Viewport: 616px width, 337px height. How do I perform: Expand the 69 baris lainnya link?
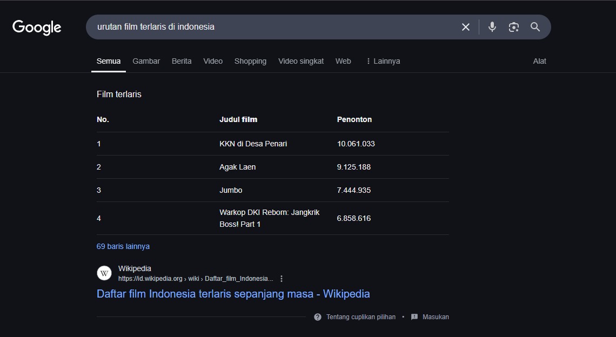123,246
